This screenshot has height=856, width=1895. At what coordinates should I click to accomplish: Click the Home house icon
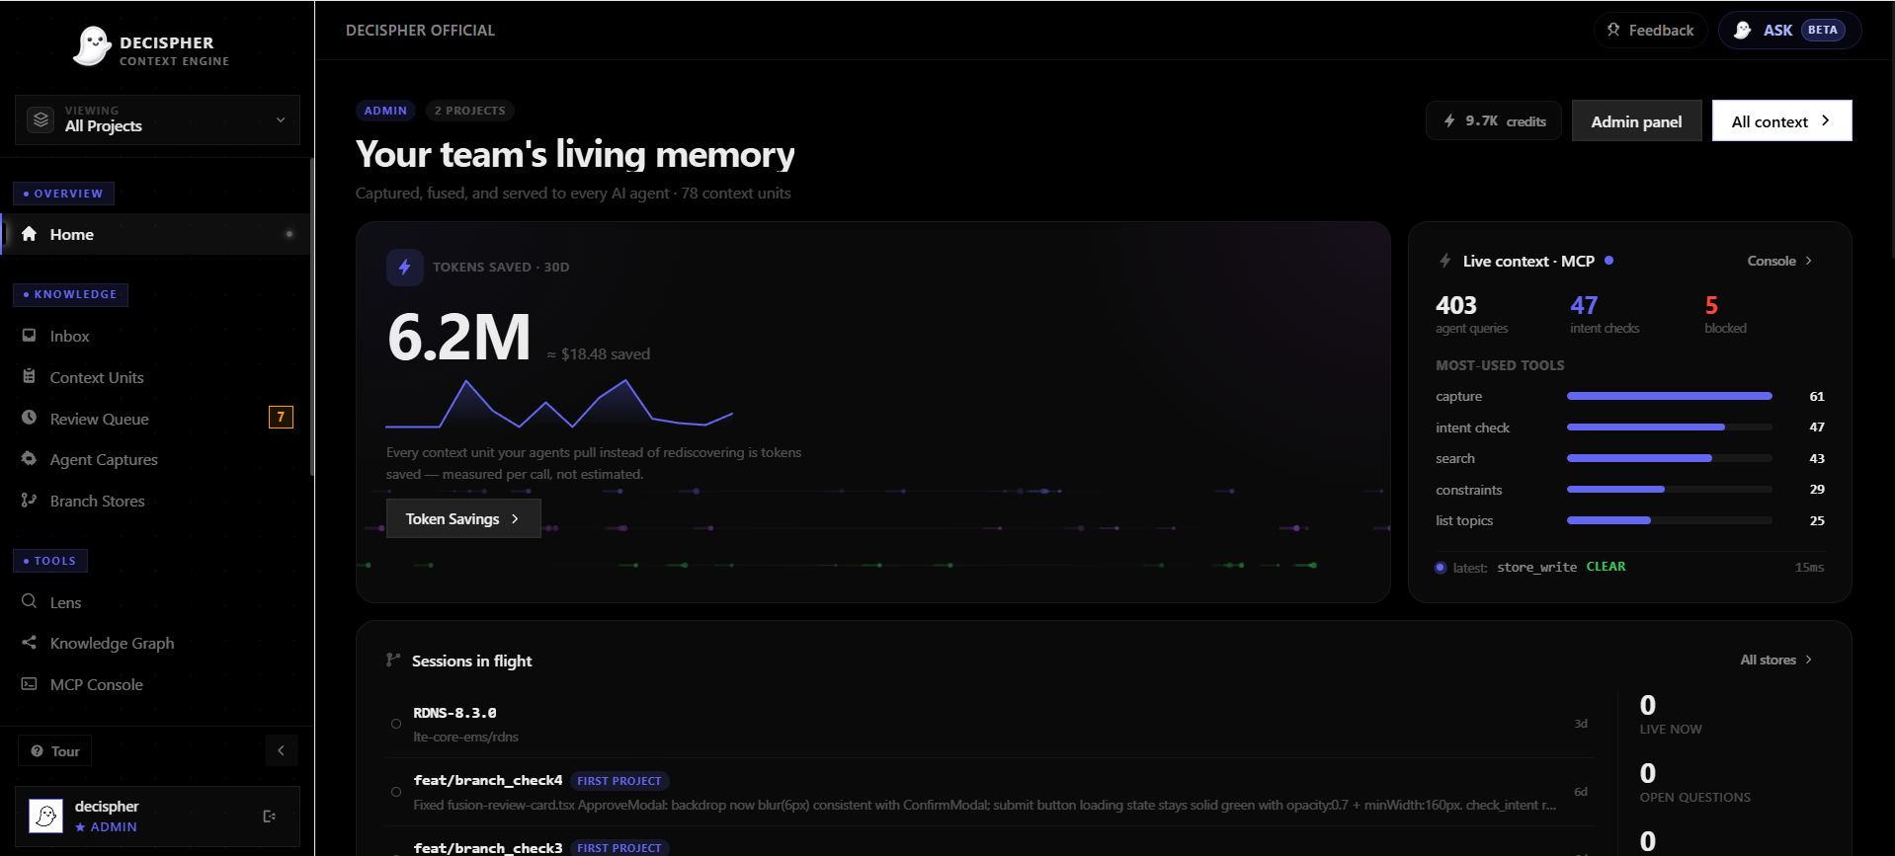coord(30,234)
